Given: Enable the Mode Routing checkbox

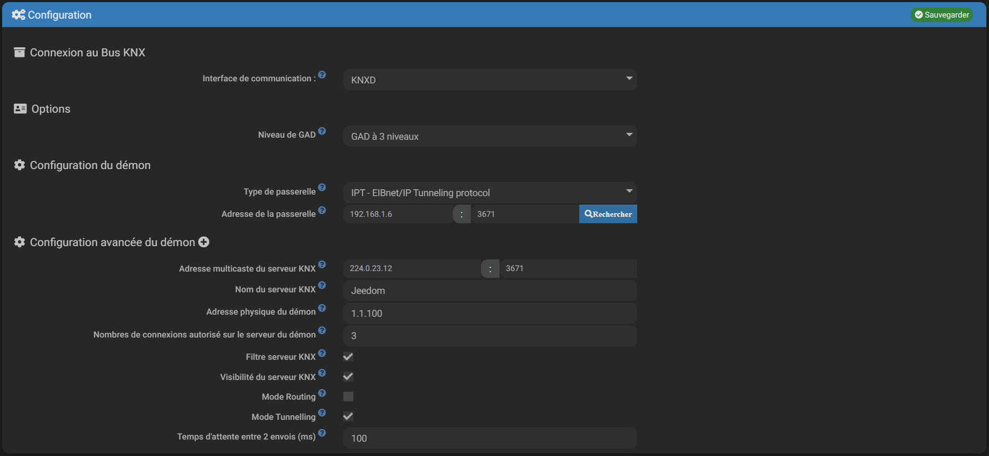Looking at the screenshot, I should [348, 396].
